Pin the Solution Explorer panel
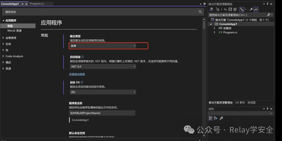The image size is (282, 141). tap(267, 4)
